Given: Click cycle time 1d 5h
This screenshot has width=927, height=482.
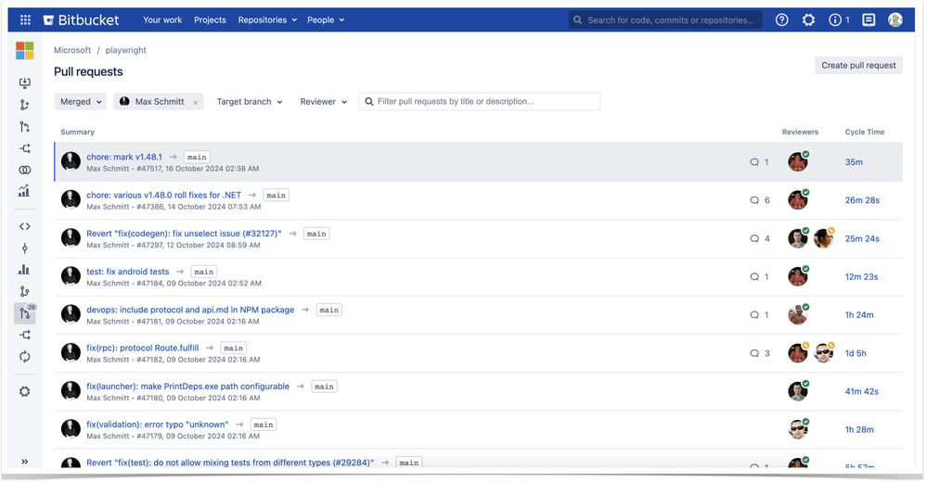Looking at the screenshot, I should click(x=856, y=353).
